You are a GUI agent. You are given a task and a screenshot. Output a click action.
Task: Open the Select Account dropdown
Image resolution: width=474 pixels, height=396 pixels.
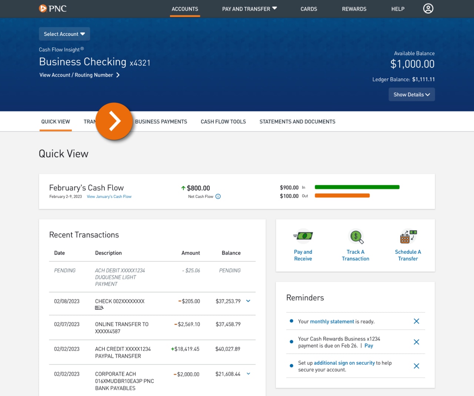pyautogui.click(x=64, y=34)
